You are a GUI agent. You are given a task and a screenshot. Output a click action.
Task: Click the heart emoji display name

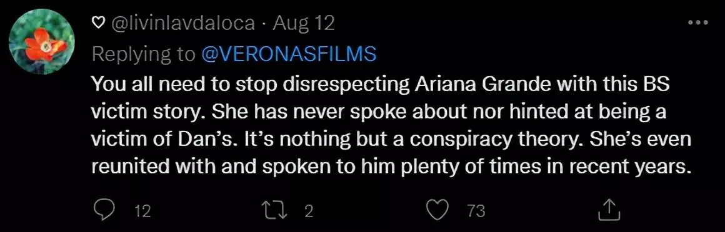[x=98, y=23]
